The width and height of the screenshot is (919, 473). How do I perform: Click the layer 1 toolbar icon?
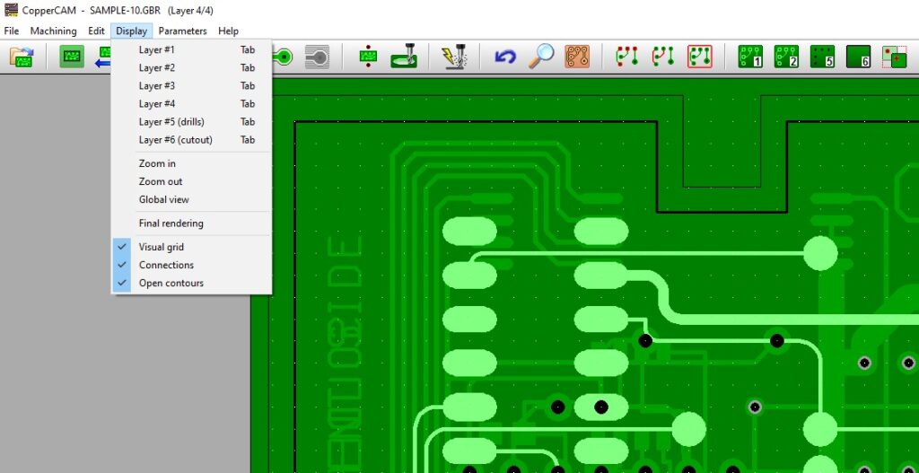click(749, 57)
